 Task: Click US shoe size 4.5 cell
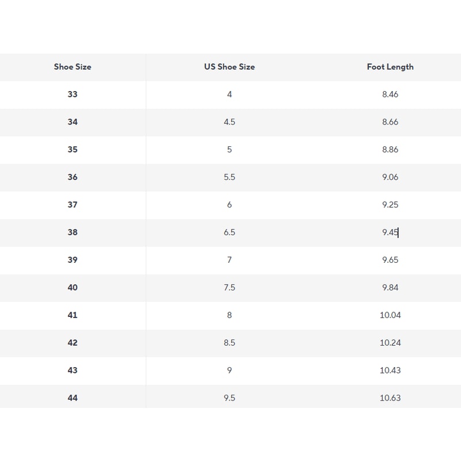(x=229, y=122)
